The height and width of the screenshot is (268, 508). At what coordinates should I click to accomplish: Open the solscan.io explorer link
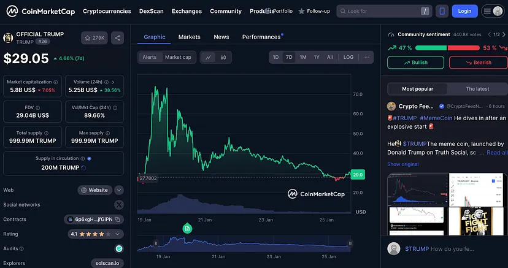pos(107,263)
